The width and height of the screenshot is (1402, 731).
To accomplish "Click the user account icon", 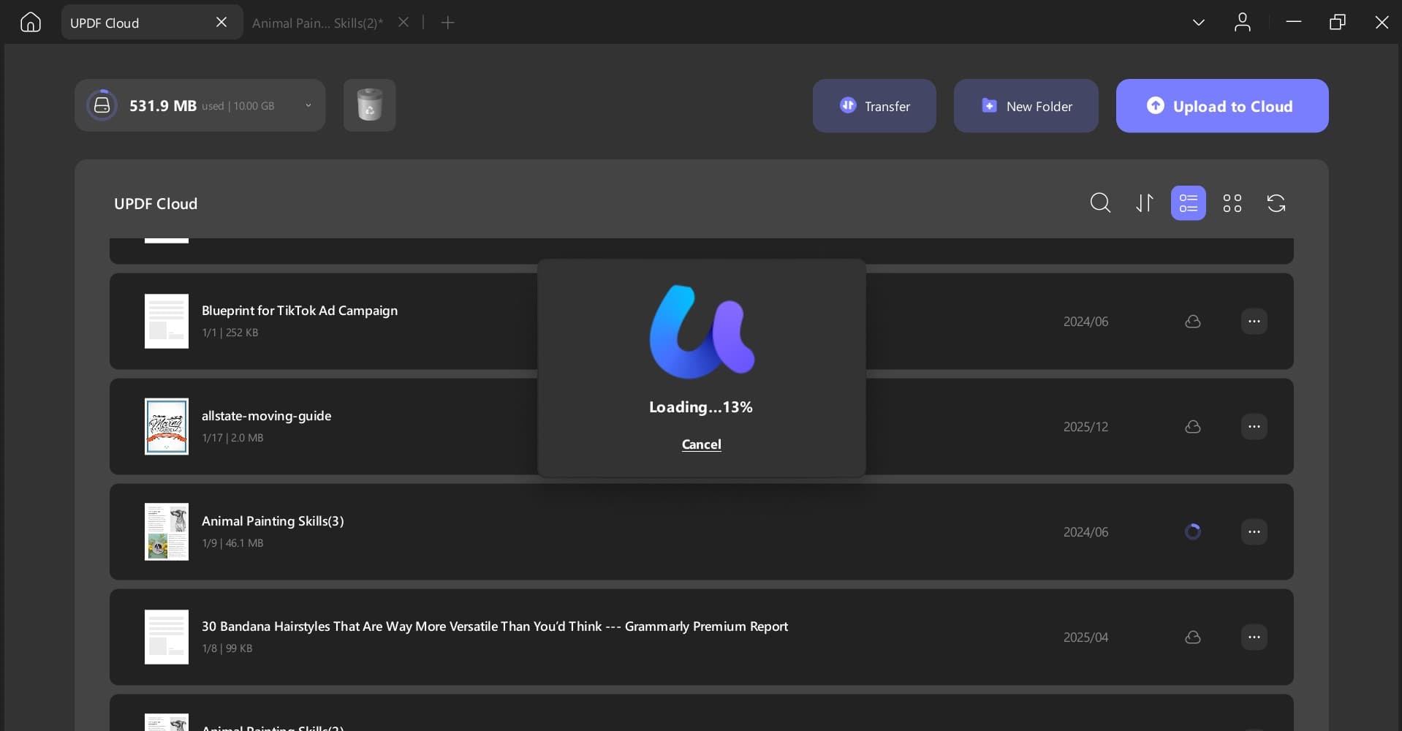I will [x=1242, y=23].
